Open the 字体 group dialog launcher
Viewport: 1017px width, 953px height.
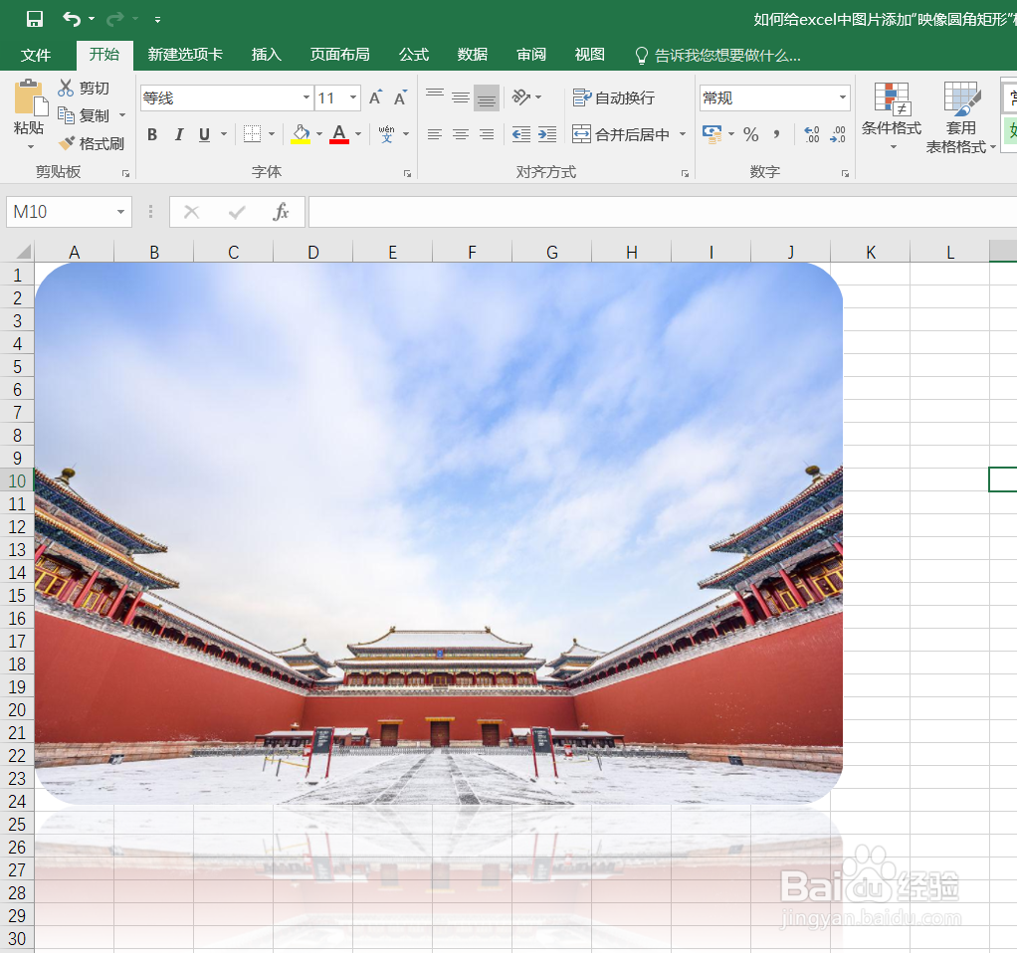click(x=407, y=174)
